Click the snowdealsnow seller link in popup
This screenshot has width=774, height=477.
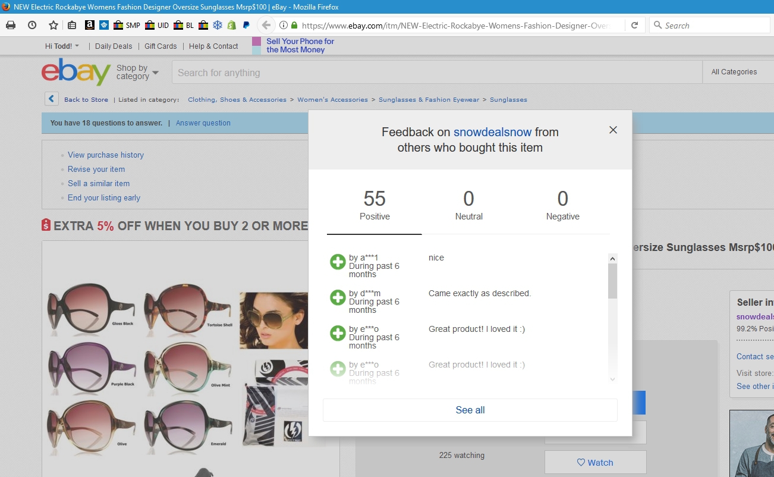tap(492, 132)
